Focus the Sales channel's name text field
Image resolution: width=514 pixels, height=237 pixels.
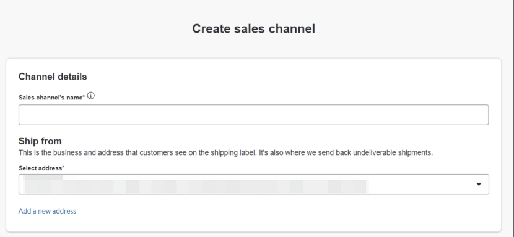[253, 115]
